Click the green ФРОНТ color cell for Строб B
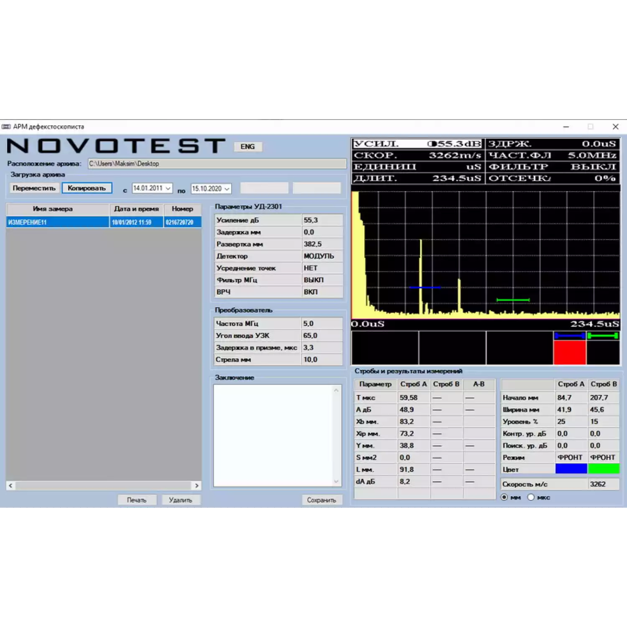This screenshot has height=627, width=627. coord(603,469)
